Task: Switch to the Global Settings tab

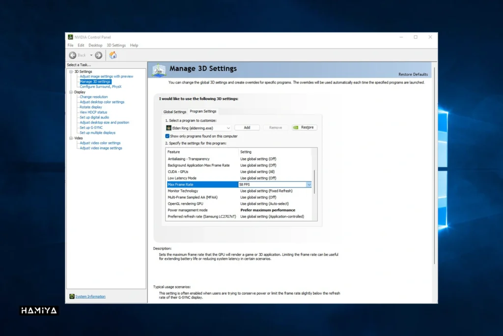Action: tap(175, 112)
